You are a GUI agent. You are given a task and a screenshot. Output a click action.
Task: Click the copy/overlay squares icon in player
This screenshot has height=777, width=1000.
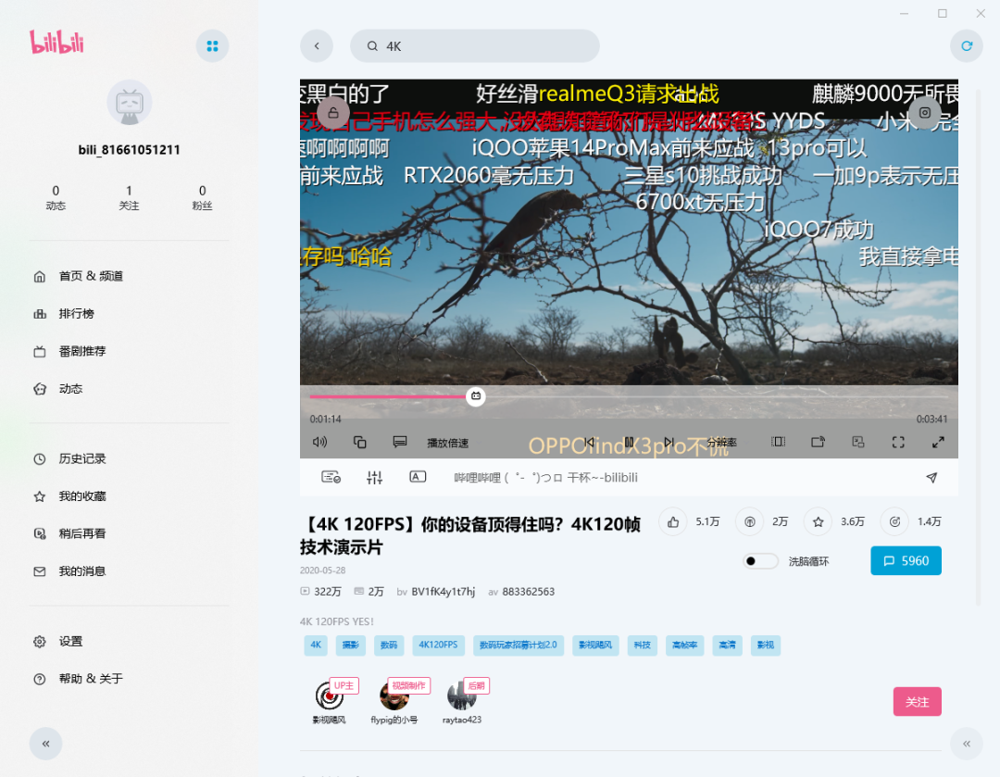359,442
